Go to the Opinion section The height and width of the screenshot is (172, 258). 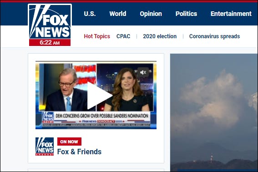(x=151, y=14)
